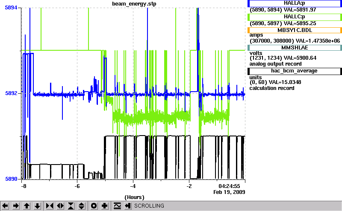
Task: Click the zoom out horizontally (diamond) icon
Action: (60, 205)
